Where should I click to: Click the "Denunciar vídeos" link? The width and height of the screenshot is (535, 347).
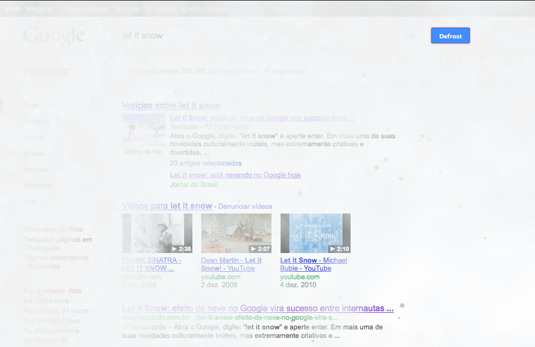pyautogui.click(x=245, y=207)
